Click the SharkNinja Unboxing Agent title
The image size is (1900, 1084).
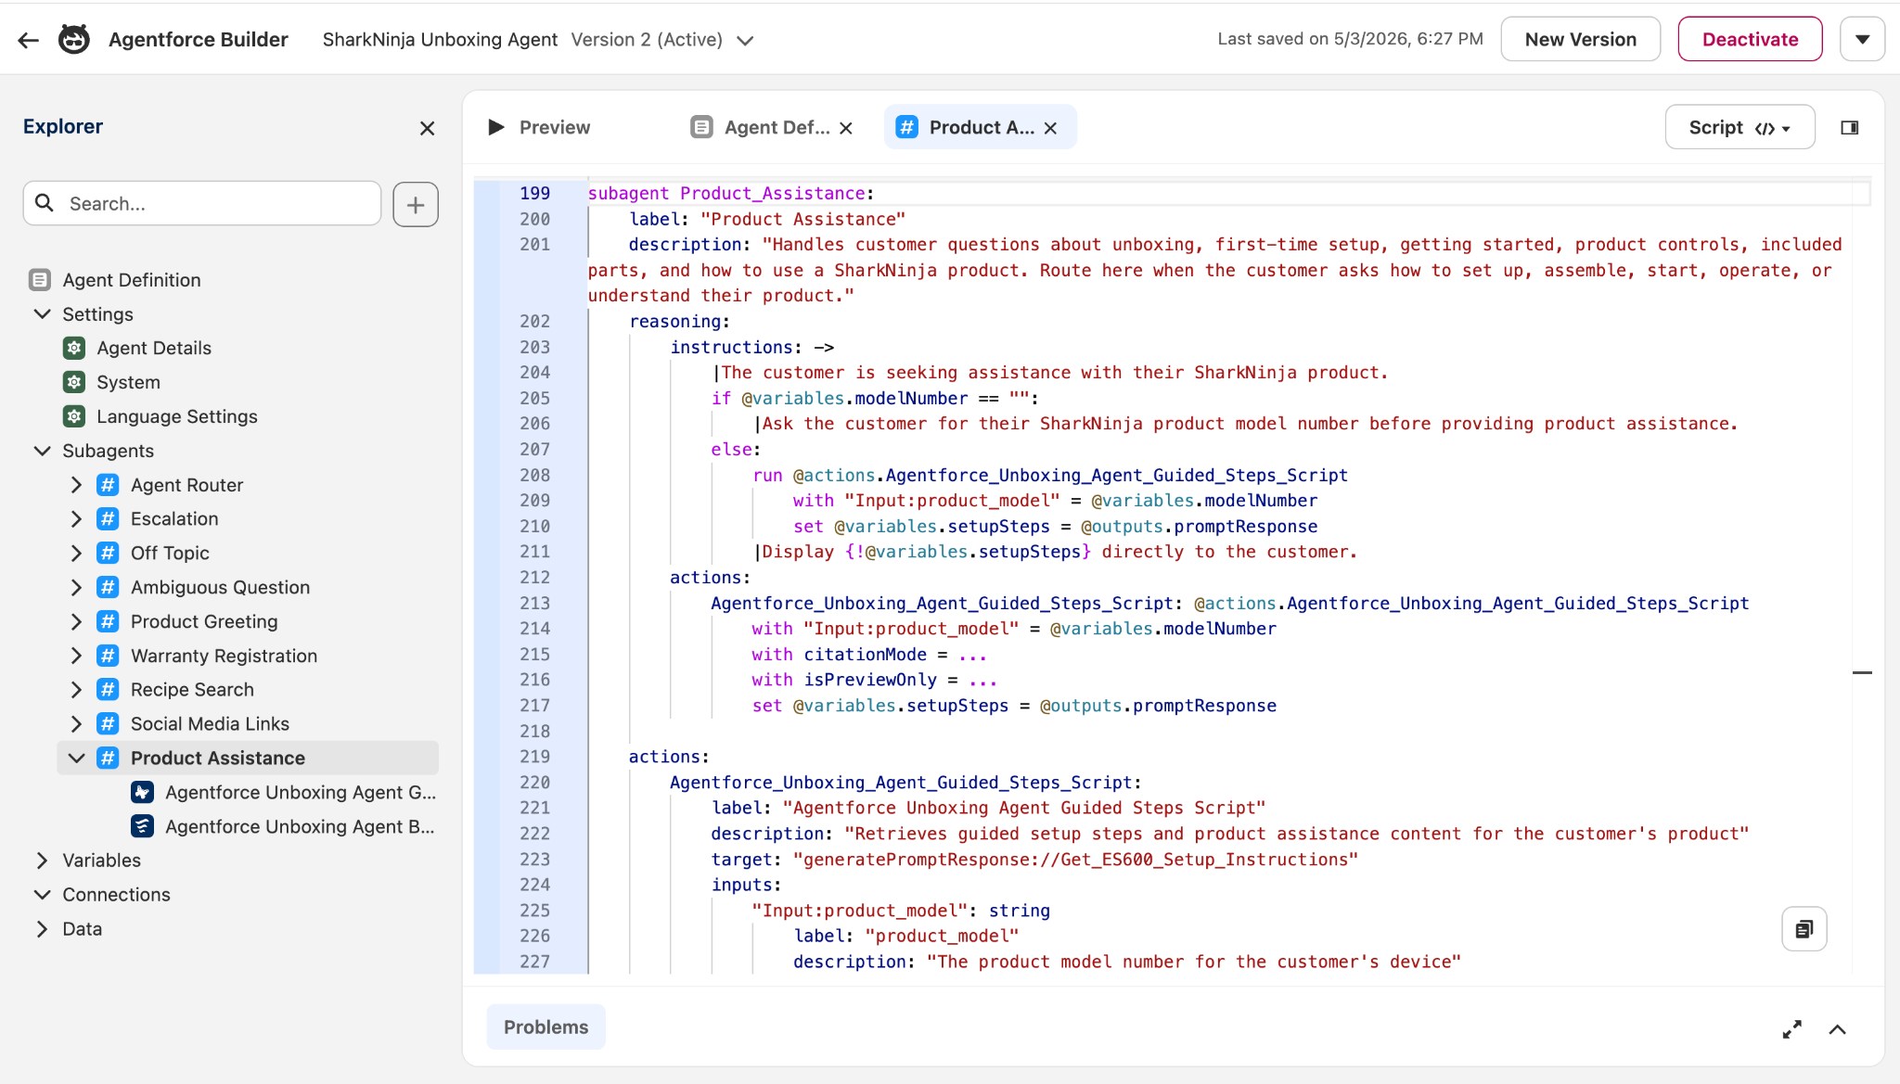click(440, 40)
